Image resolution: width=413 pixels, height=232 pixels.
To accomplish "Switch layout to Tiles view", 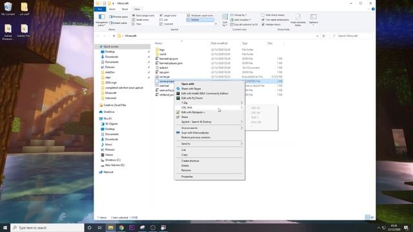I will 137,24.
